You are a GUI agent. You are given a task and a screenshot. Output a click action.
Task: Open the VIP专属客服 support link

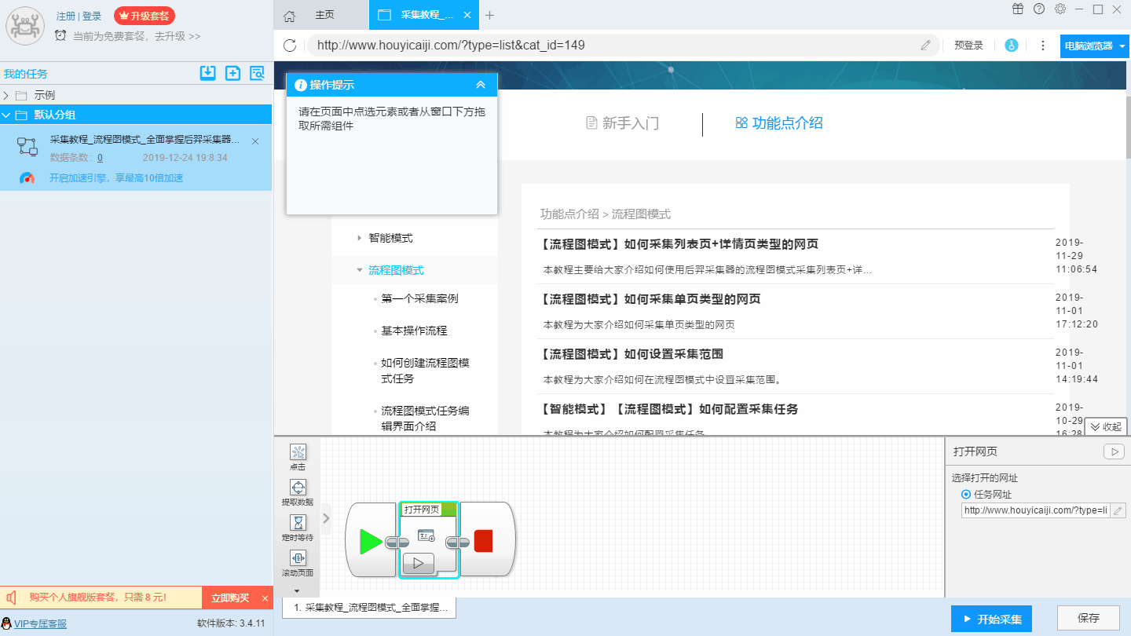tap(40, 624)
